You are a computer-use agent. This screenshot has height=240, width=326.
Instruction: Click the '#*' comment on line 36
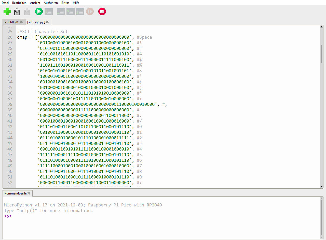tap(139, 93)
